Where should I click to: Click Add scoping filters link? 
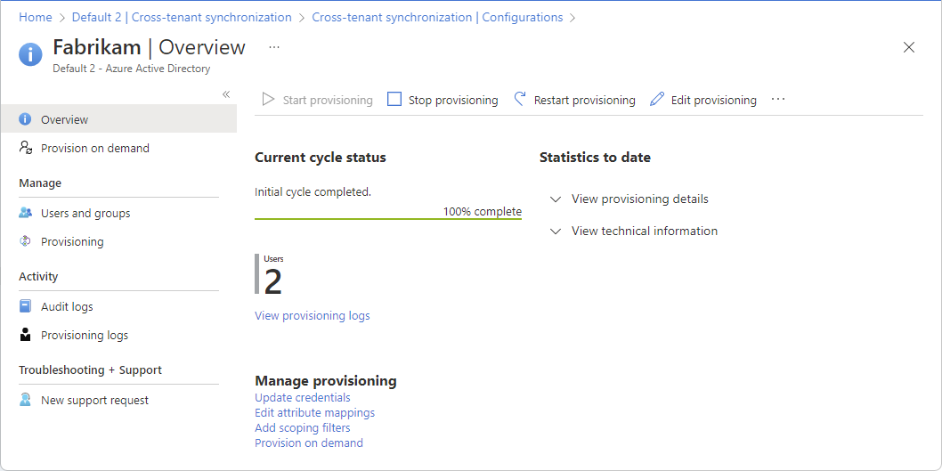(302, 427)
